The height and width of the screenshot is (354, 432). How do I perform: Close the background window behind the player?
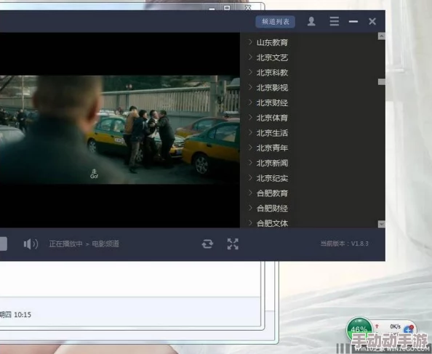point(248,7)
